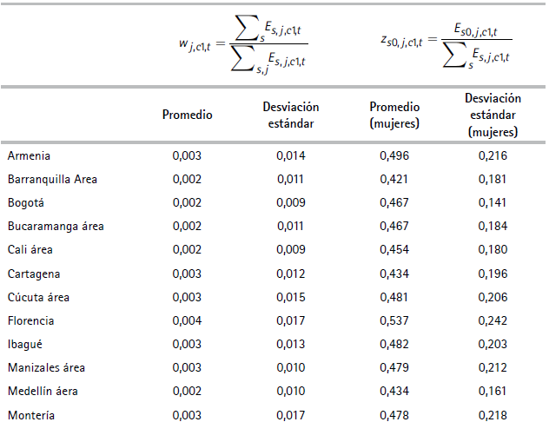Select the 0,537 value for Florencia
Image resolution: width=549 pixels, height=422 pixels.
click(394, 320)
